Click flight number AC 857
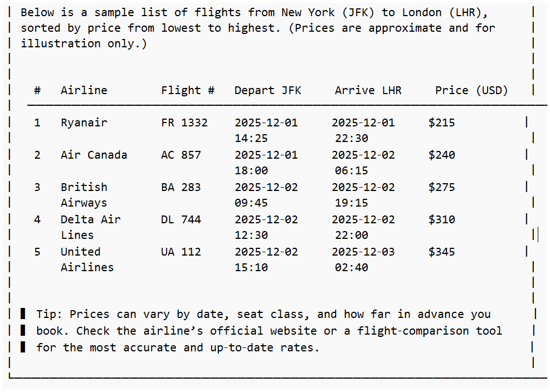 tap(181, 155)
